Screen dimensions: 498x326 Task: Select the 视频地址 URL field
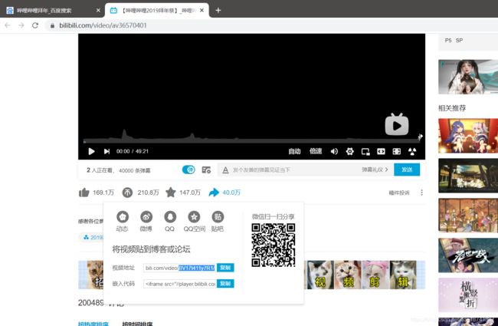click(x=180, y=268)
